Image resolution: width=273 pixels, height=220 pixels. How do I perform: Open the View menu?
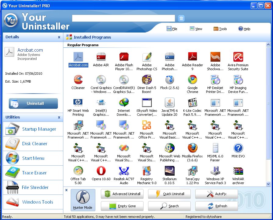[x=196, y=29]
